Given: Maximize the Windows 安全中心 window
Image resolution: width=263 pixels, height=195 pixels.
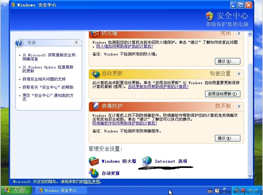Looking at the screenshot, I should click(241, 5).
